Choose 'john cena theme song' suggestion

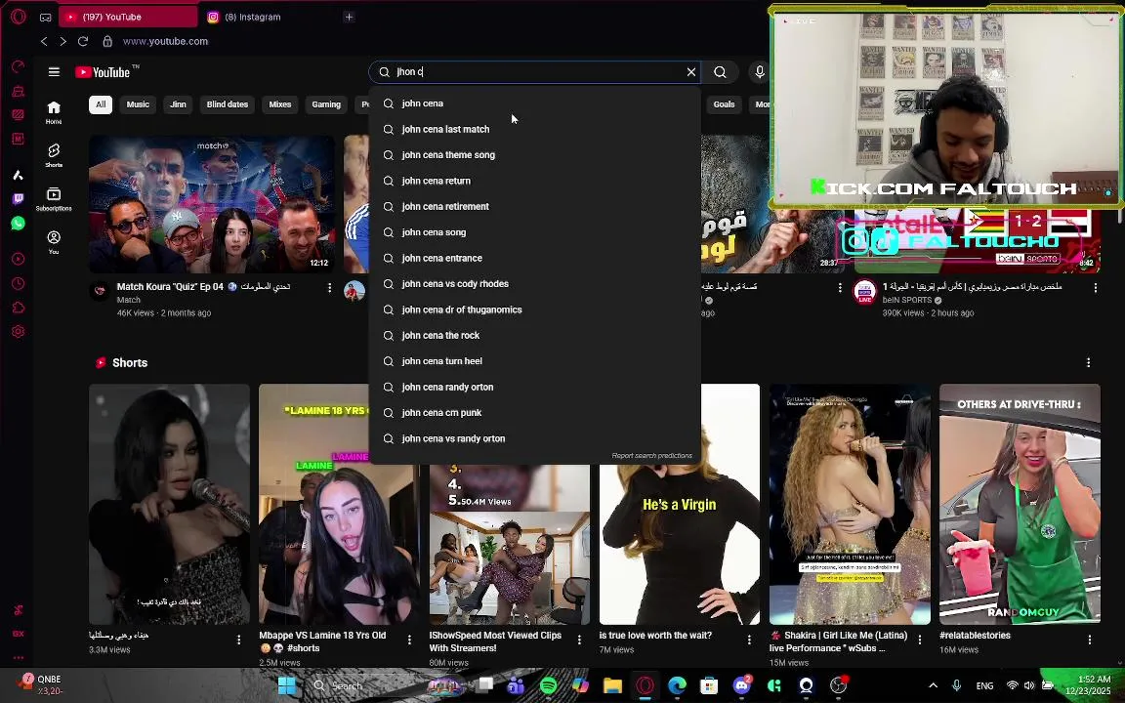click(x=534, y=155)
